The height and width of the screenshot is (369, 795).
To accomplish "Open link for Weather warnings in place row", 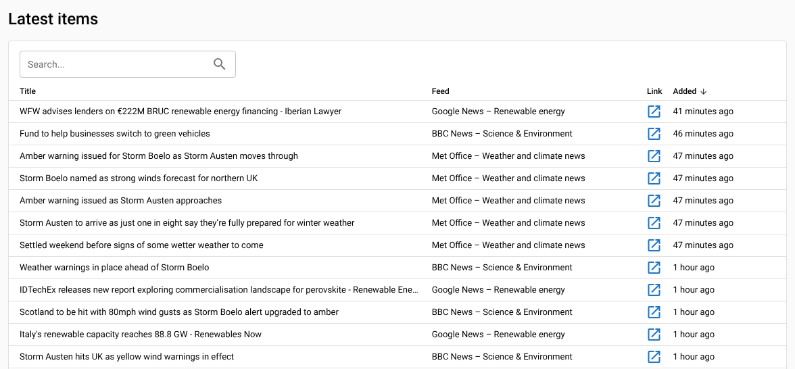I will tap(654, 268).
